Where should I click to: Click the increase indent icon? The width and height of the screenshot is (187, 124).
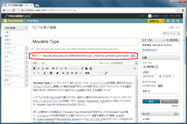[x=76, y=73]
